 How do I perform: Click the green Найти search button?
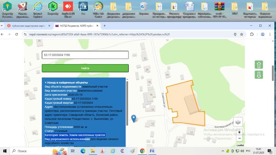tap(85, 68)
